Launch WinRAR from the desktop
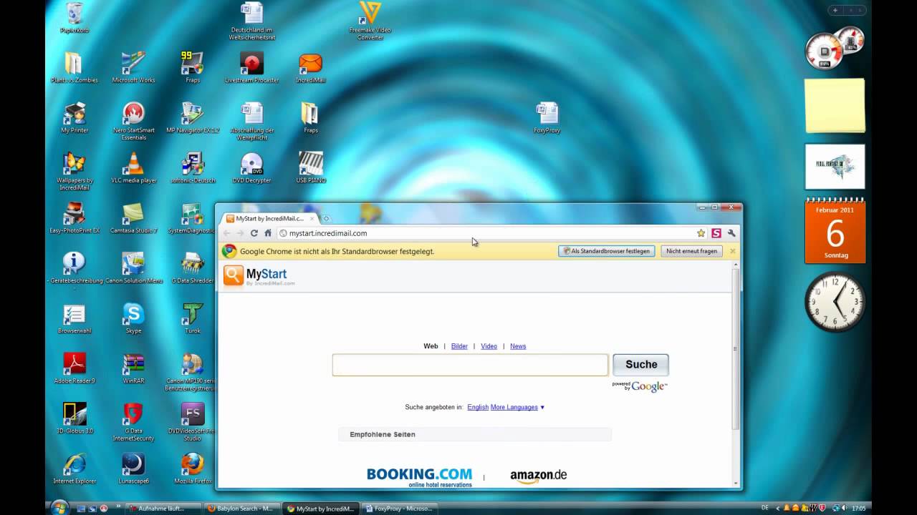Screen dimensions: 917x515 pos(133,368)
